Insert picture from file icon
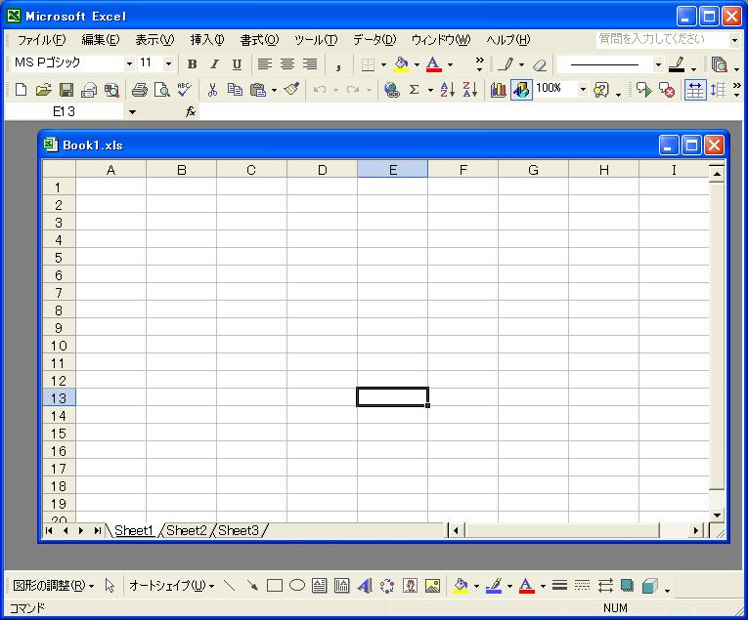Screen dimensions: 748x620 [x=432, y=585]
